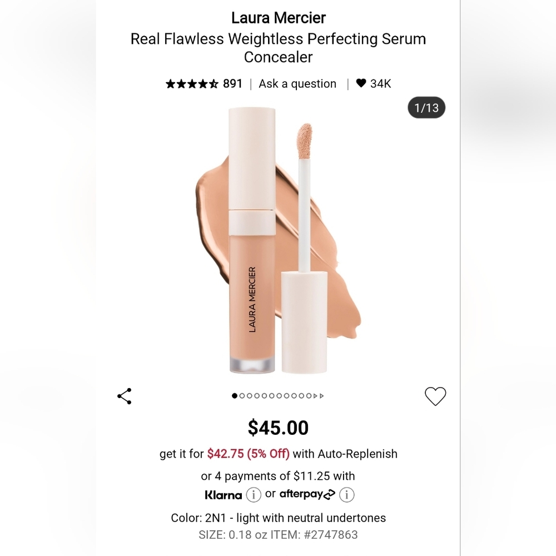Viewport: 556px width, 556px height.
Task: Click the carousel video play arrow indicator
Action: coord(315,396)
